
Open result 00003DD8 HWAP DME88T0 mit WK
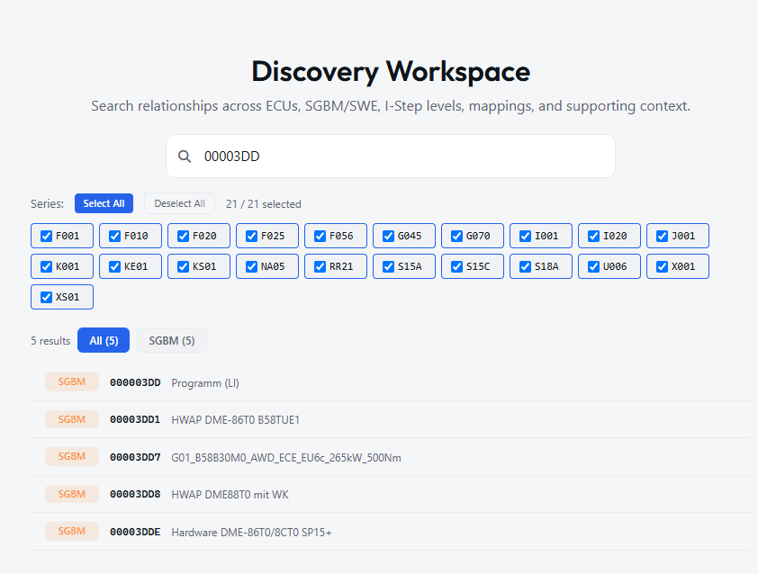(x=391, y=494)
